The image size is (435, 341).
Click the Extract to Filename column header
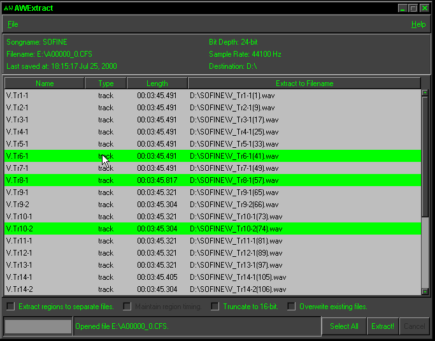(x=304, y=83)
